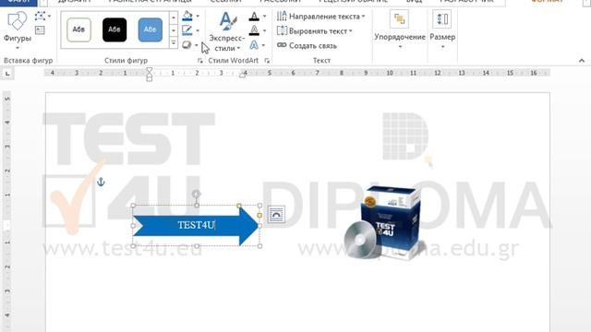Open the Экспресс-стили WordArt gallery
Image resolution: width=591 pixels, height=332 pixels.
click(227, 31)
